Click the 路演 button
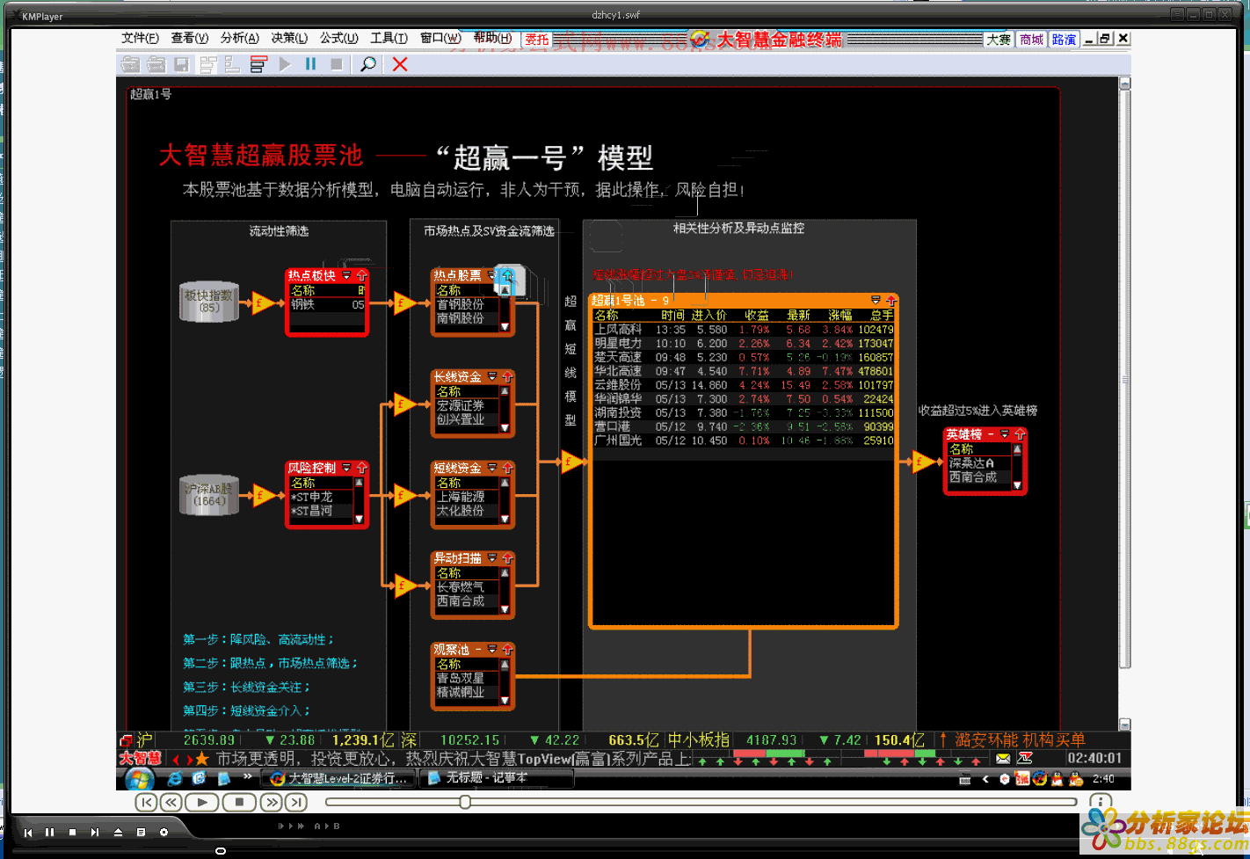 (1064, 40)
